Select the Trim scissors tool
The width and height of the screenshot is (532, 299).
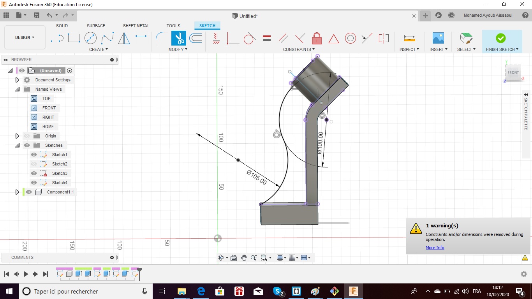tap(178, 38)
